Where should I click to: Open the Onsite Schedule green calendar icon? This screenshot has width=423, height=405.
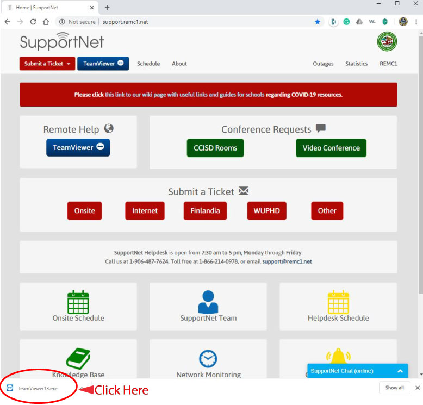pos(78,302)
